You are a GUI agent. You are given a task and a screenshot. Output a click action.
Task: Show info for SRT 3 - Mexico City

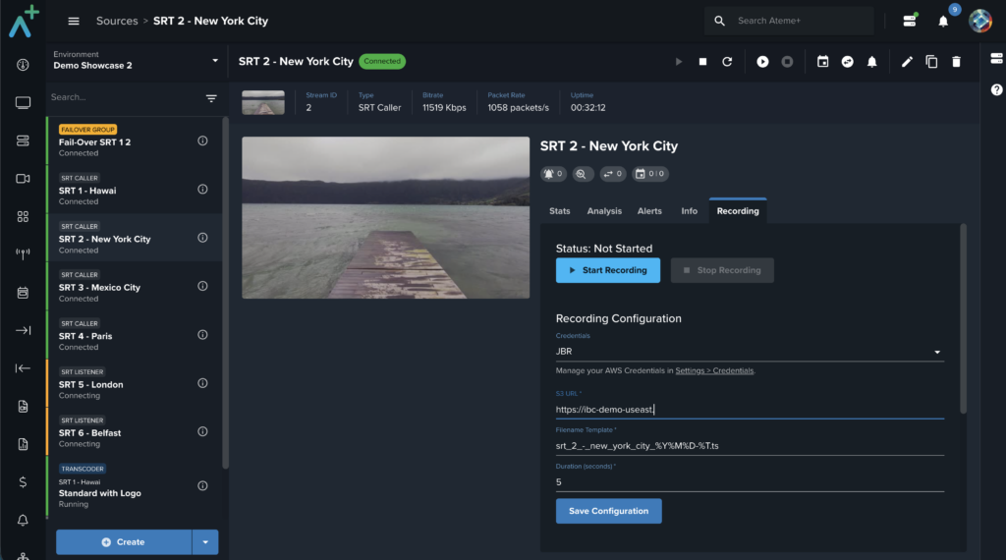coord(202,287)
